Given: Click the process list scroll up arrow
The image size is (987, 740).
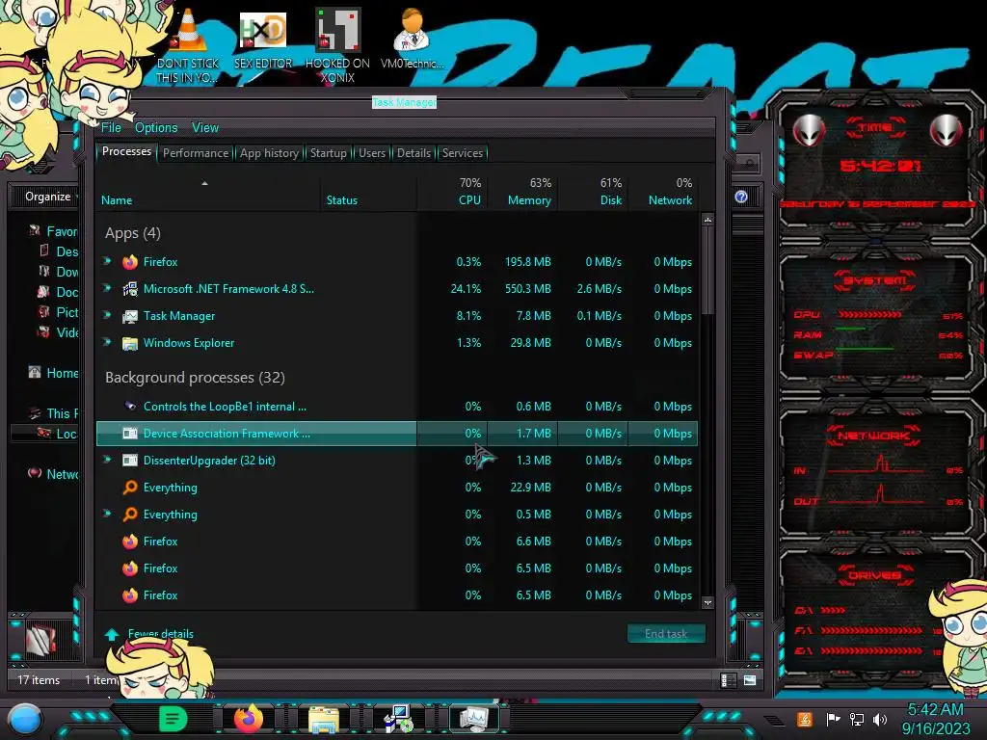Looking at the screenshot, I should 707,221.
